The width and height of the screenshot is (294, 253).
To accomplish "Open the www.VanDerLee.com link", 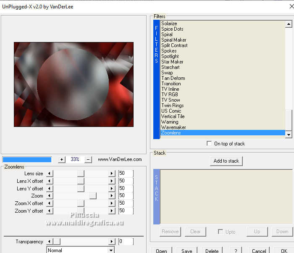I will [120, 159].
